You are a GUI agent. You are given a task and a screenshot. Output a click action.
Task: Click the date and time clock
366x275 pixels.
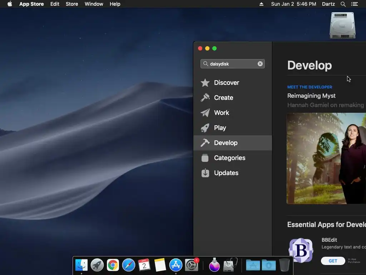coord(294,4)
